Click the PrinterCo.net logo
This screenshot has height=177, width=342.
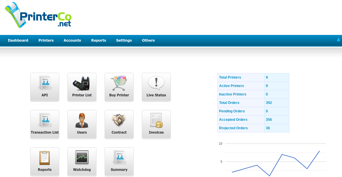pyautogui.click(x=38, y=15)
